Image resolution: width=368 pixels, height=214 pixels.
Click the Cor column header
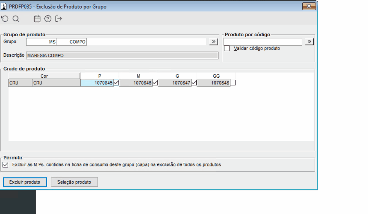44,76
